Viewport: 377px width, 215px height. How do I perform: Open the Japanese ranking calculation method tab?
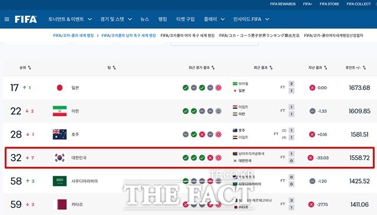click(x=259, y=35)
